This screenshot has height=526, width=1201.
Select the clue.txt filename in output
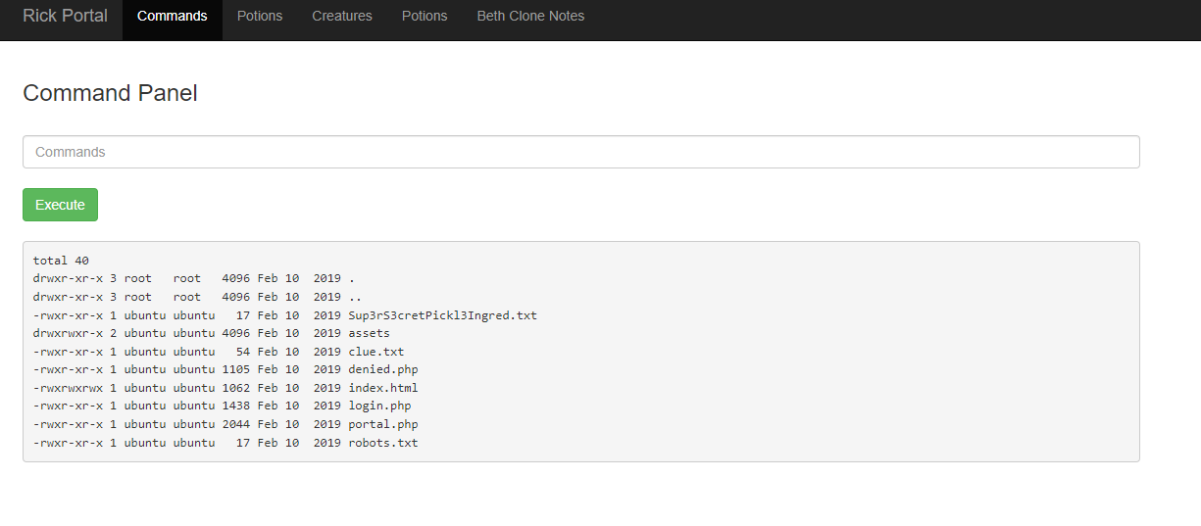point(375,352)
